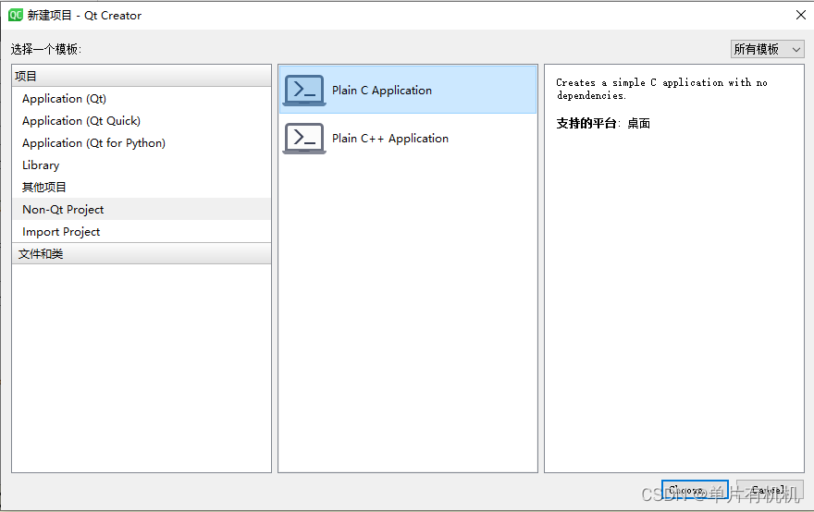Select the Library category

point(142,165)
